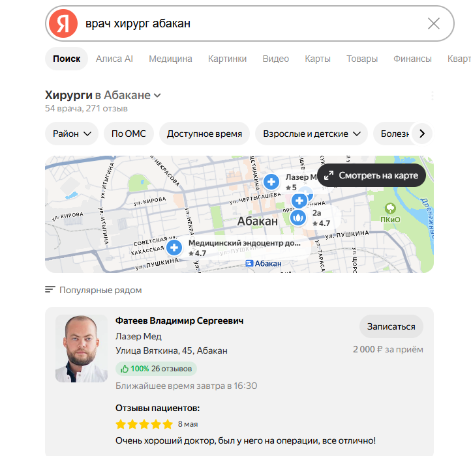Click the plus pin near ул. Чертыгашева

[x=299, y=201]
